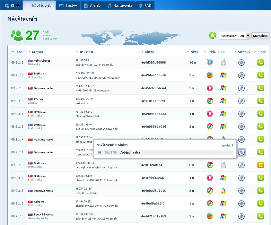Click Apple OS icon in first row
Image resolution: width=271 pixels, height=225 pixels.
[x=223, y=63]
